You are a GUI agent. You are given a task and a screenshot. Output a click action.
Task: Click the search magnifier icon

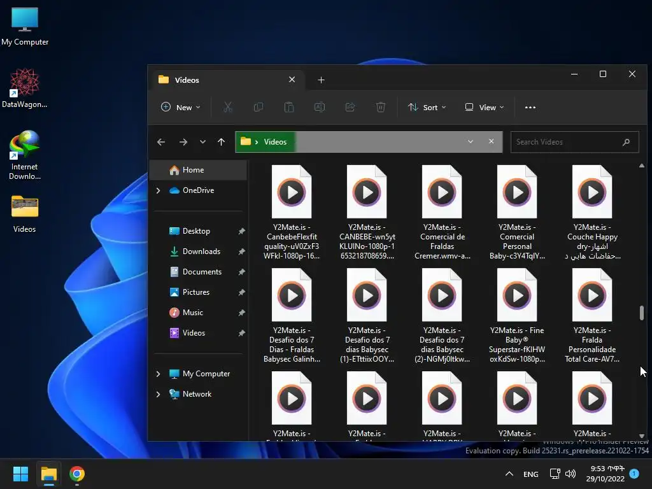point(627,142)
